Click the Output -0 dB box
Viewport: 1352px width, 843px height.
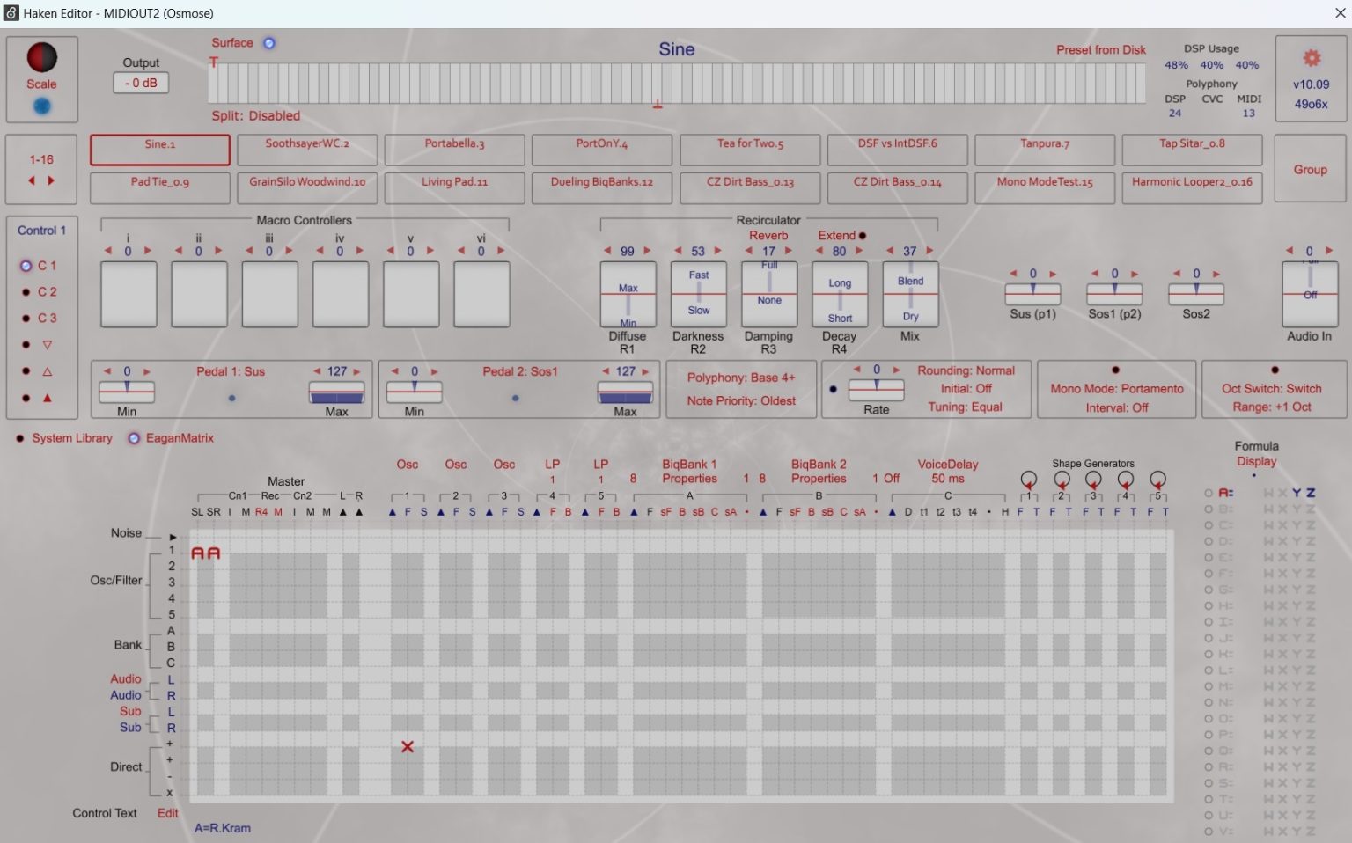click(x=141, y=83)
